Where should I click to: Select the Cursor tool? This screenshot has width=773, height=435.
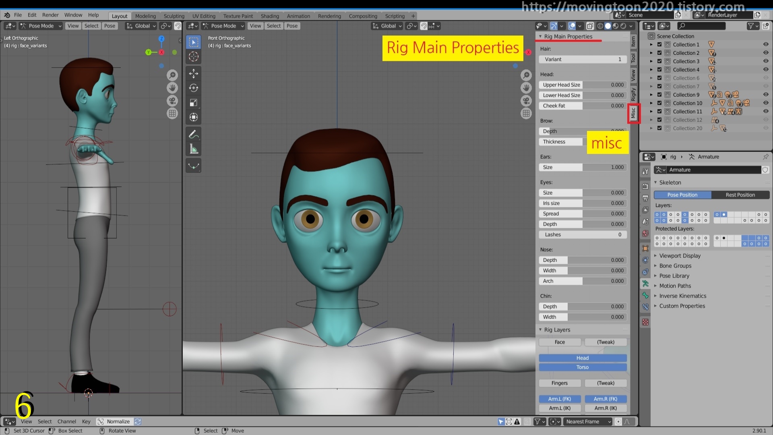coord(194,57)
